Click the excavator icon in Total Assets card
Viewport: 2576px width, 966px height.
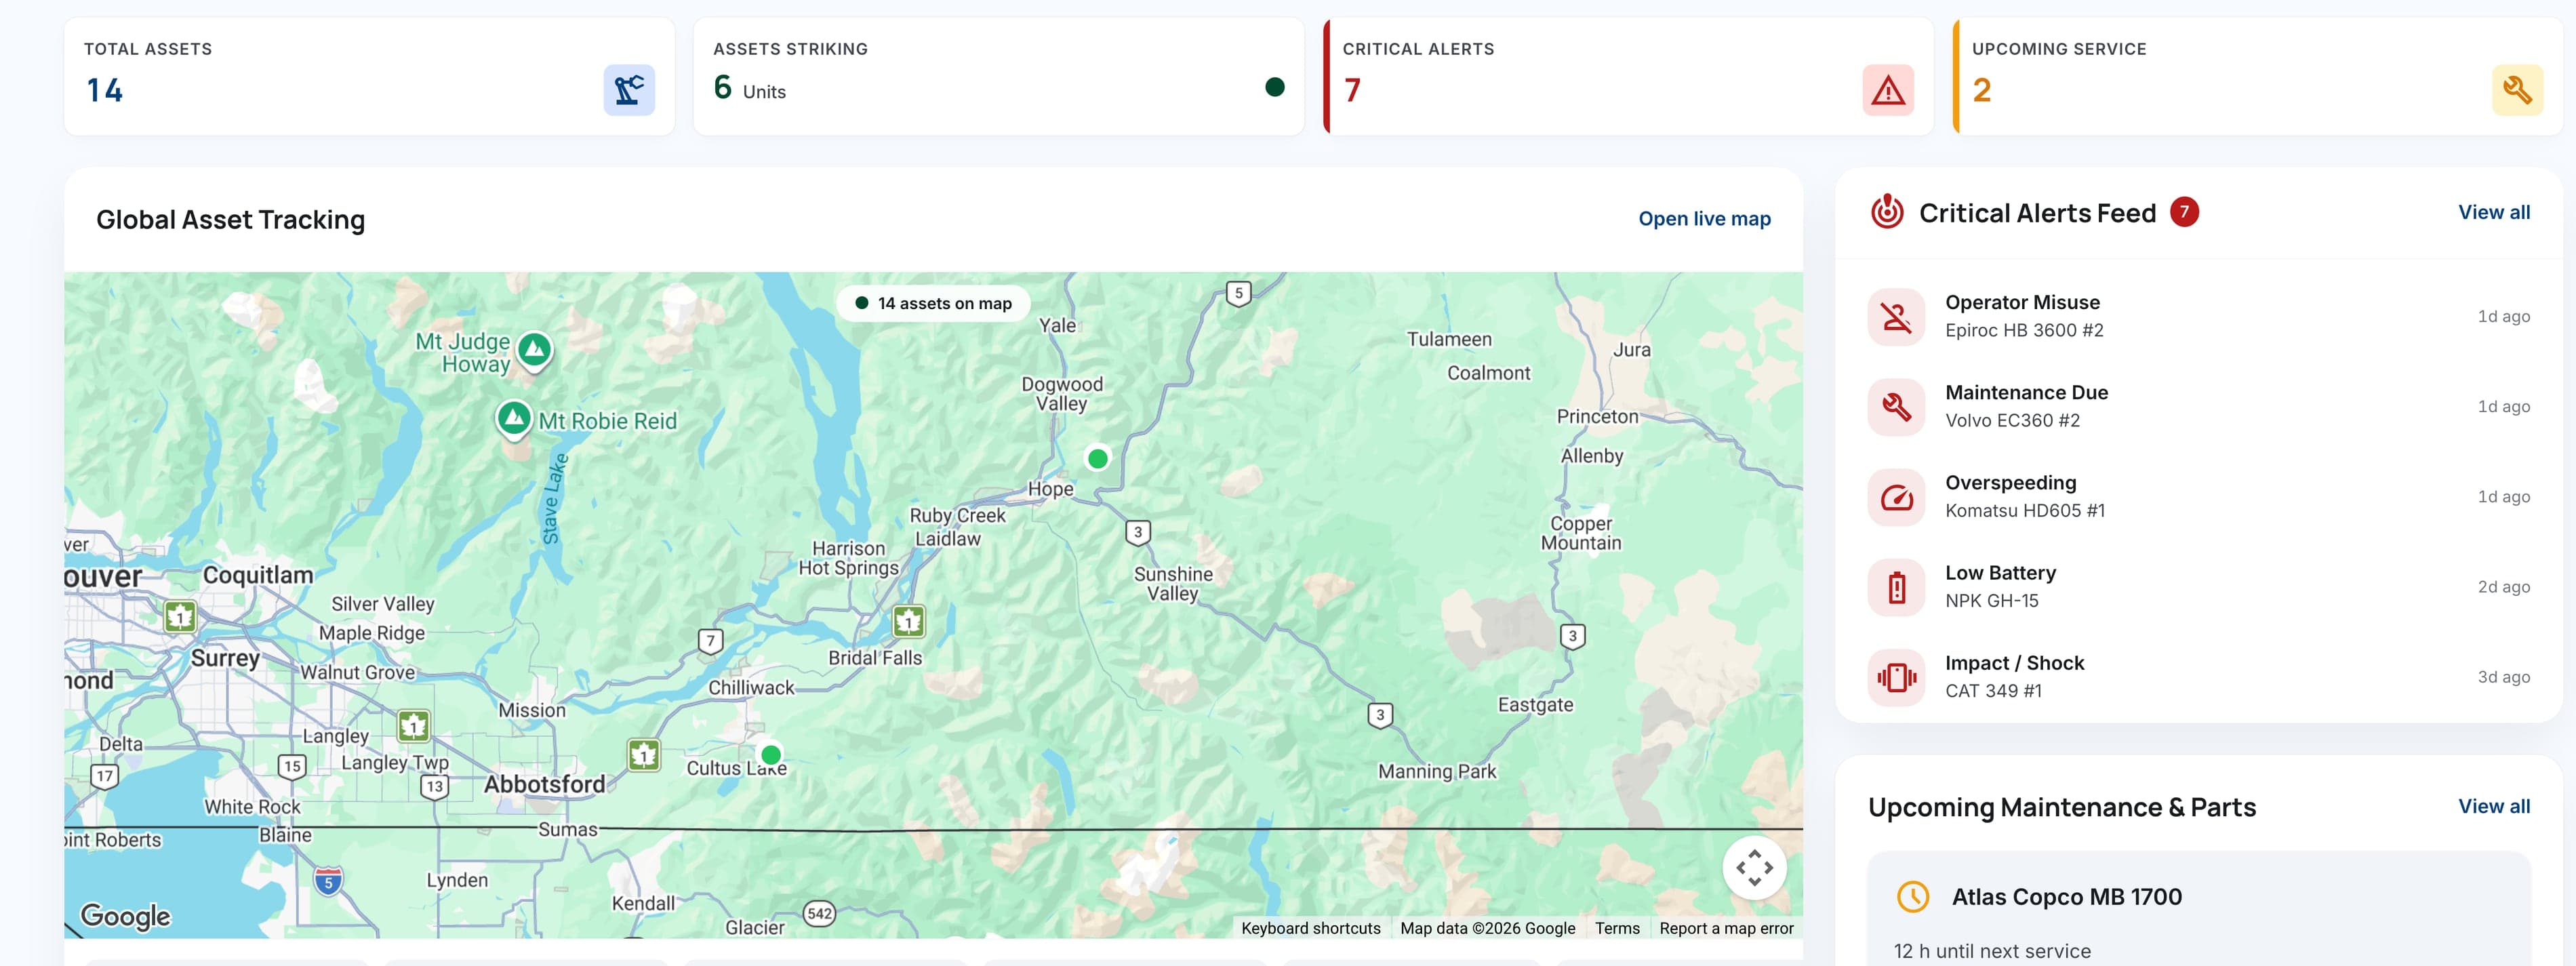point(629,90)
